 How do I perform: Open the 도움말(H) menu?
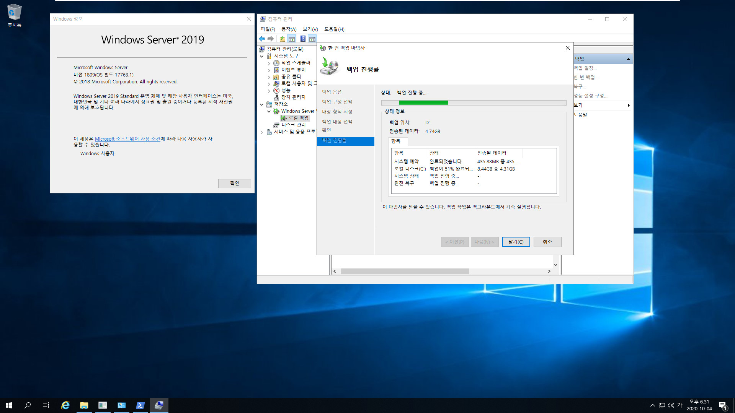click(x=334, y=29)
